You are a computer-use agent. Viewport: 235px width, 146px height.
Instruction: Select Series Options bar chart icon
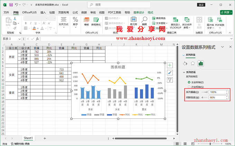click(200, 64)
